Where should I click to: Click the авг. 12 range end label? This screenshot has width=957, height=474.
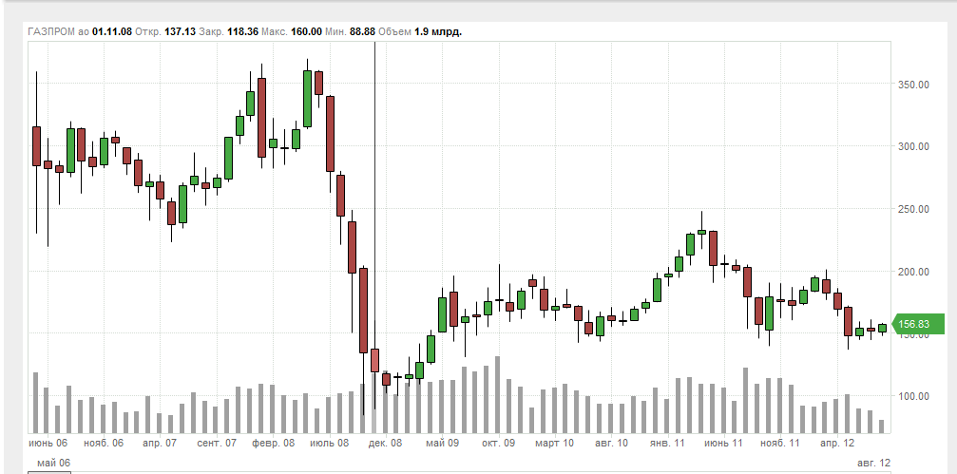tap(873, 463)
